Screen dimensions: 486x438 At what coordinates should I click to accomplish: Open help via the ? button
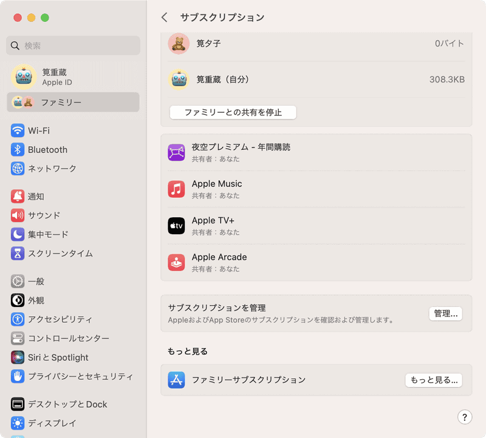tap(465, 417)
